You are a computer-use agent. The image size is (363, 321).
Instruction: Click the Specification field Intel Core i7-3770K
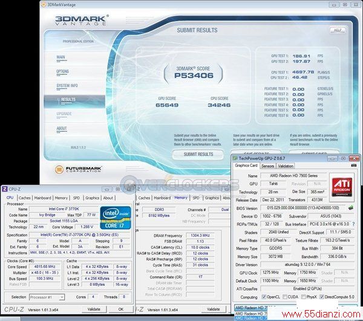tap(79, 235)
